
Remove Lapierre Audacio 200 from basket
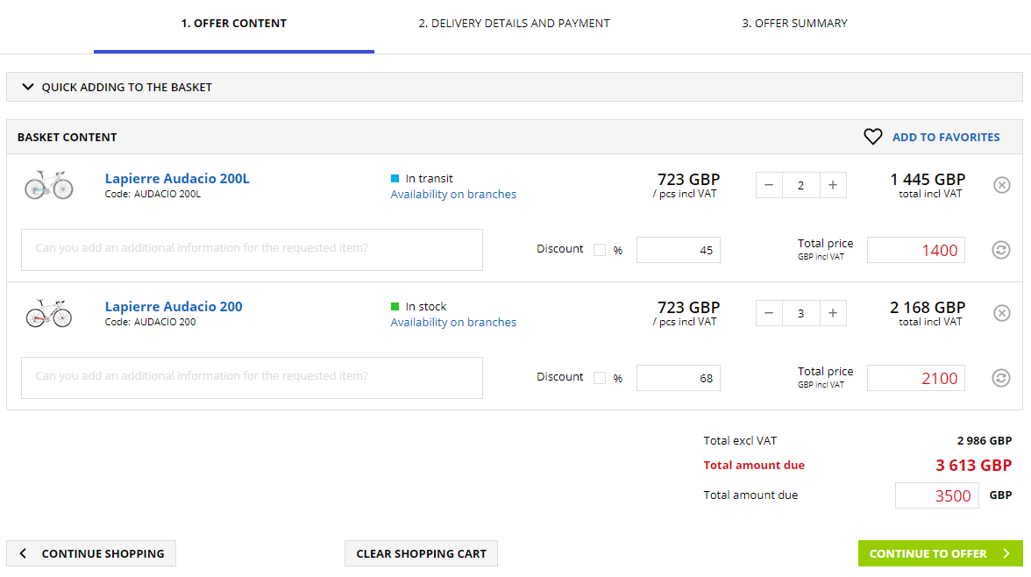click(1002, 313)
